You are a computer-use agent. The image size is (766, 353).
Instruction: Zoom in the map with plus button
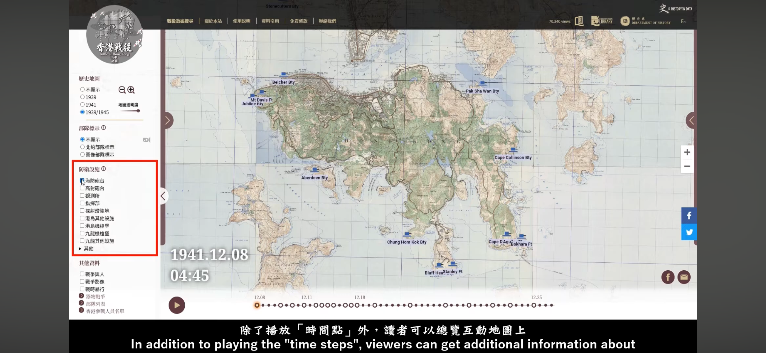click(x=687, y=152)
